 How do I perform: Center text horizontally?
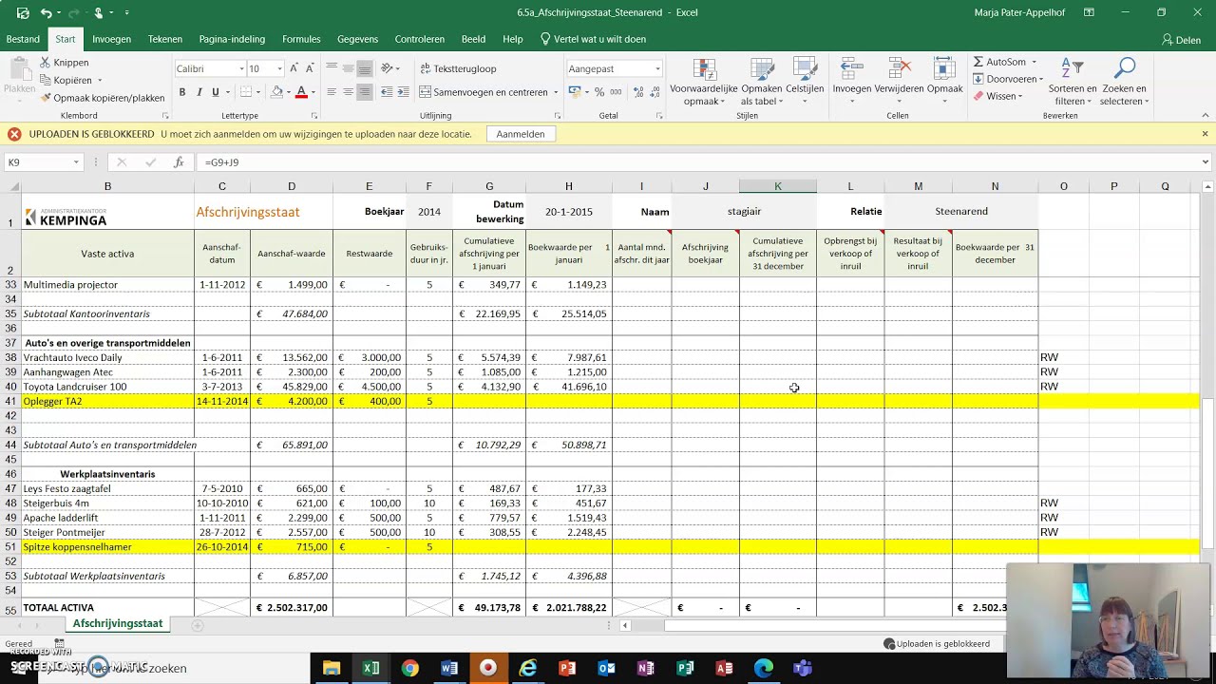[x=348, y=92]
